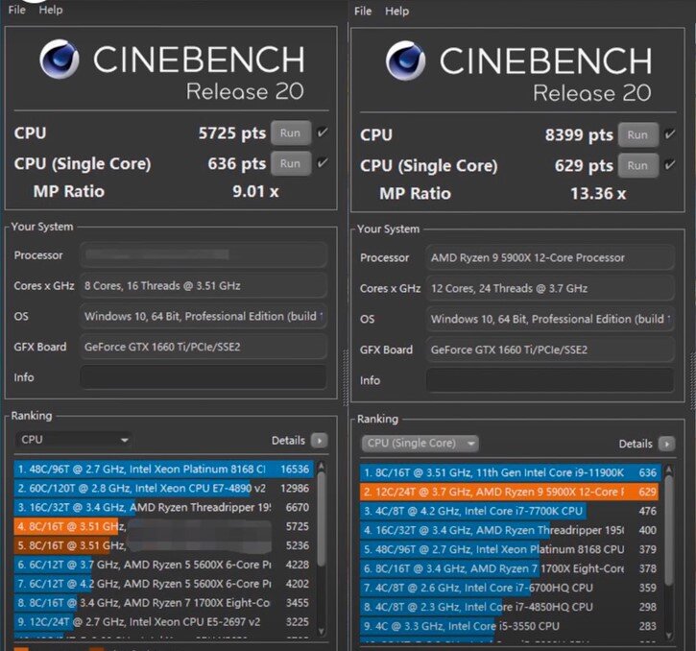Viewport: 696px width, 651px height.
Task: Select Core i7-4850HQ row scoring 298
Action: click(511, 607)
